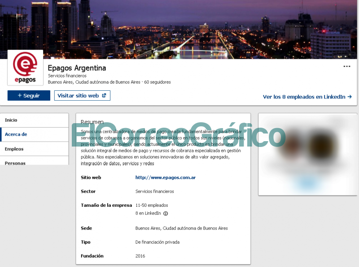Open the Personas tab
Screen dimensions: 359x267
[35, 161]
